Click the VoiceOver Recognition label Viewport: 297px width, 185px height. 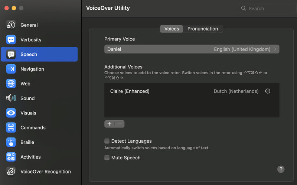click(x=46, y=172)
